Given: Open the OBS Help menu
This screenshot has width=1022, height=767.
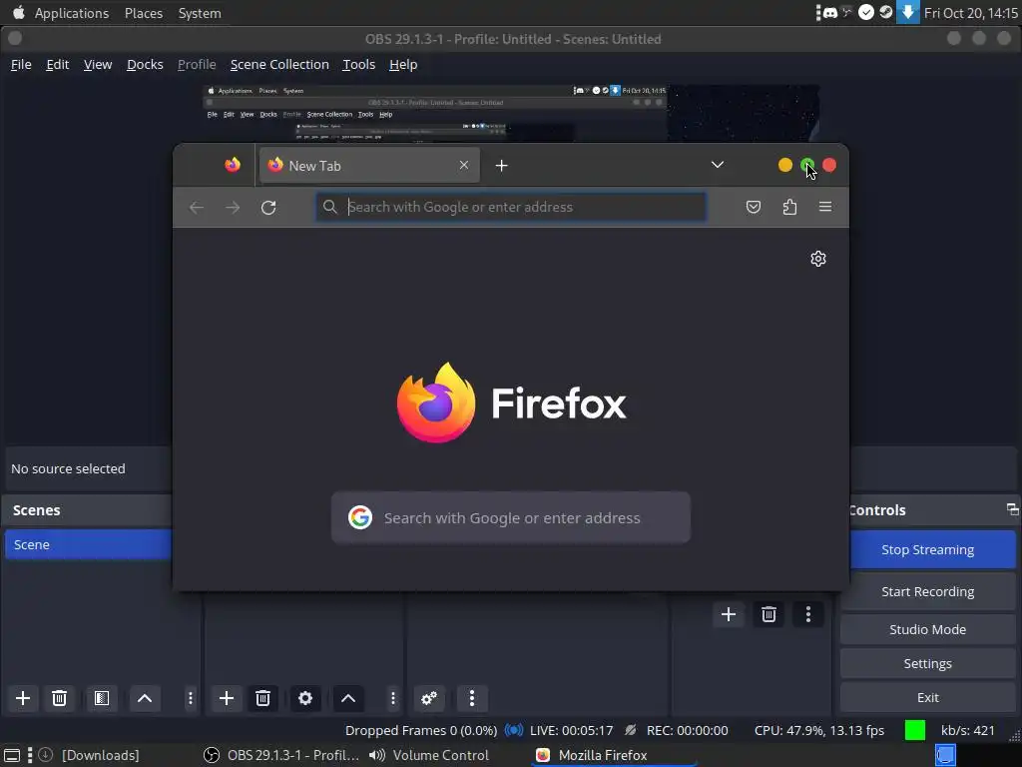Looking at the screenshot, I should pos(403,65).
